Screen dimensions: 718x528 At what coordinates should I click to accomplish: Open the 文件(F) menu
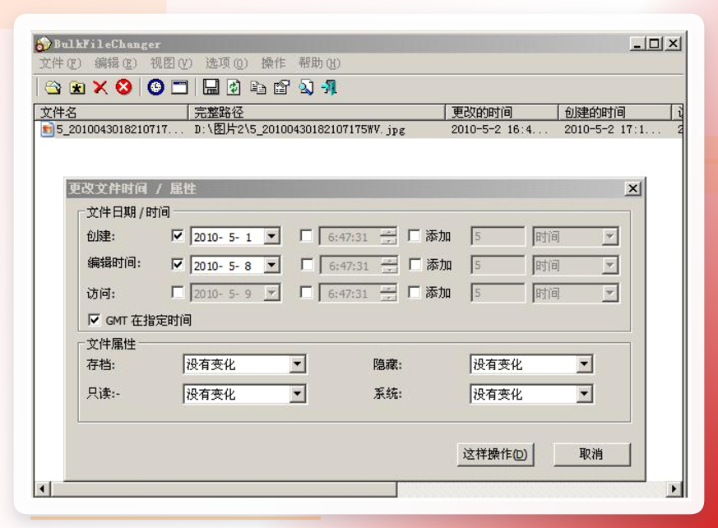coord(60,63)
